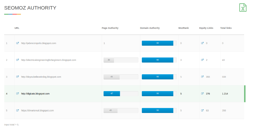
Task: Click Page Authority bar showing 40
Action: [x=121, y=110]
